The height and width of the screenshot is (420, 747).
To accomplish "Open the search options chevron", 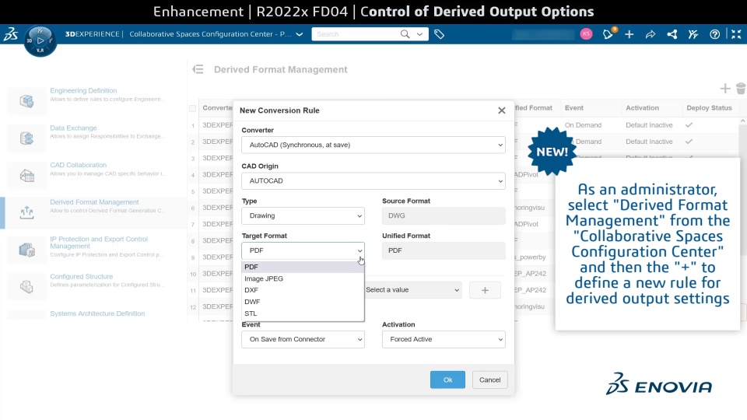I will tap(419, 34).
